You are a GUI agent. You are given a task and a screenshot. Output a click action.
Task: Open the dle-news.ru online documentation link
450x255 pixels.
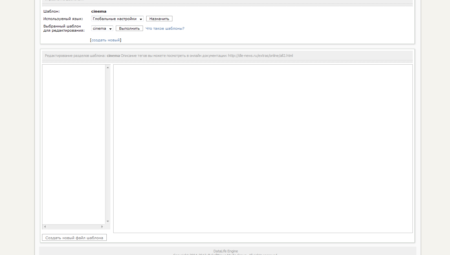pyautogui.click(x=260, y=56)
